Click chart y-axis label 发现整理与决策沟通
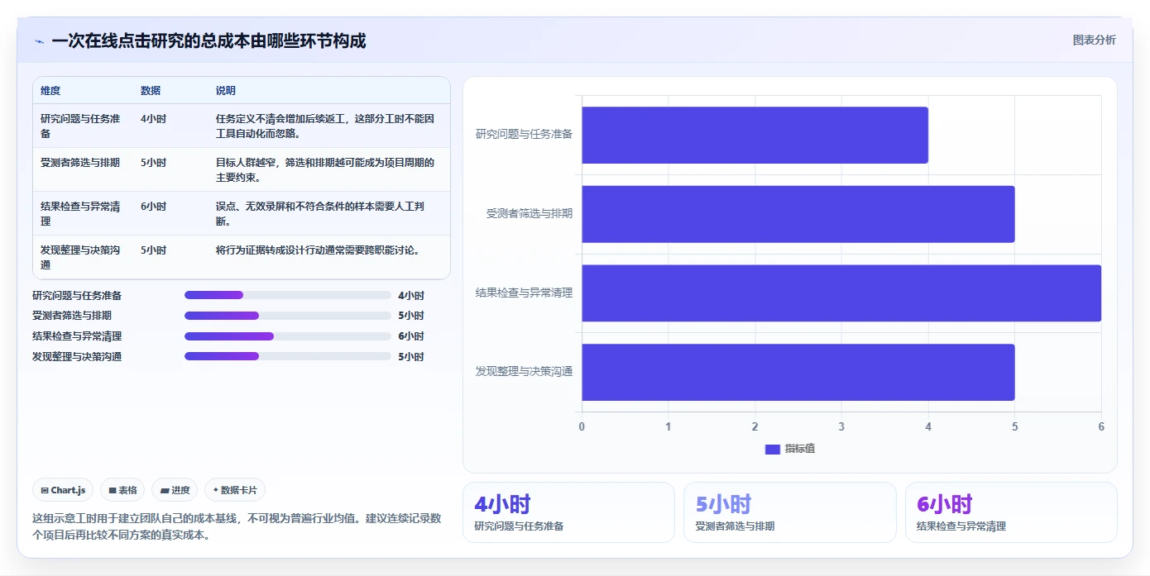 (524, 371)
